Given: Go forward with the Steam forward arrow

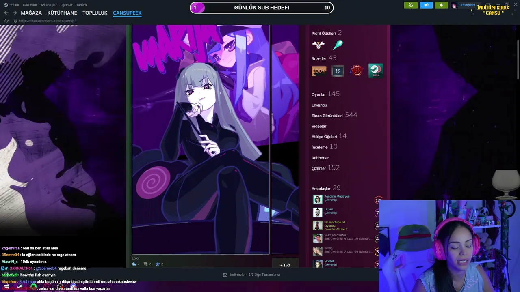Looking at the screenshot, I should tap(15, 13).
